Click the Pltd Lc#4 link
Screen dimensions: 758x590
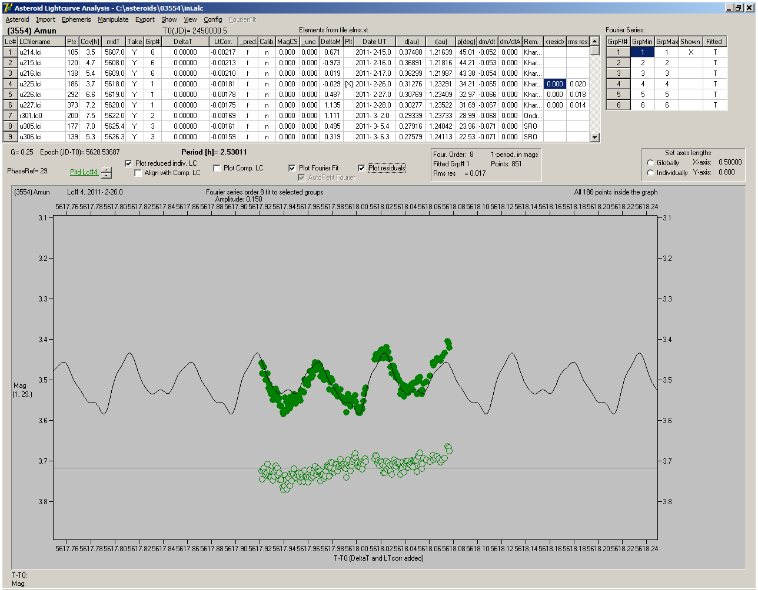coord(84,172)
